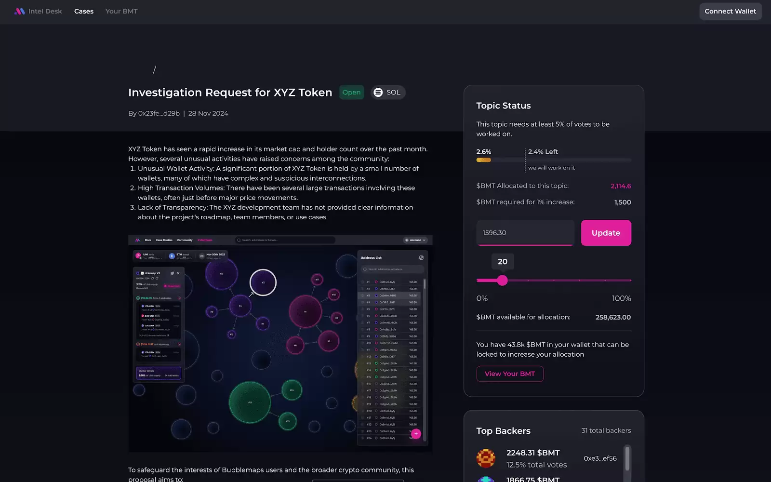Click green bubble #13 on the map
This screenshot has height=482, width=771.
[250, 402]
